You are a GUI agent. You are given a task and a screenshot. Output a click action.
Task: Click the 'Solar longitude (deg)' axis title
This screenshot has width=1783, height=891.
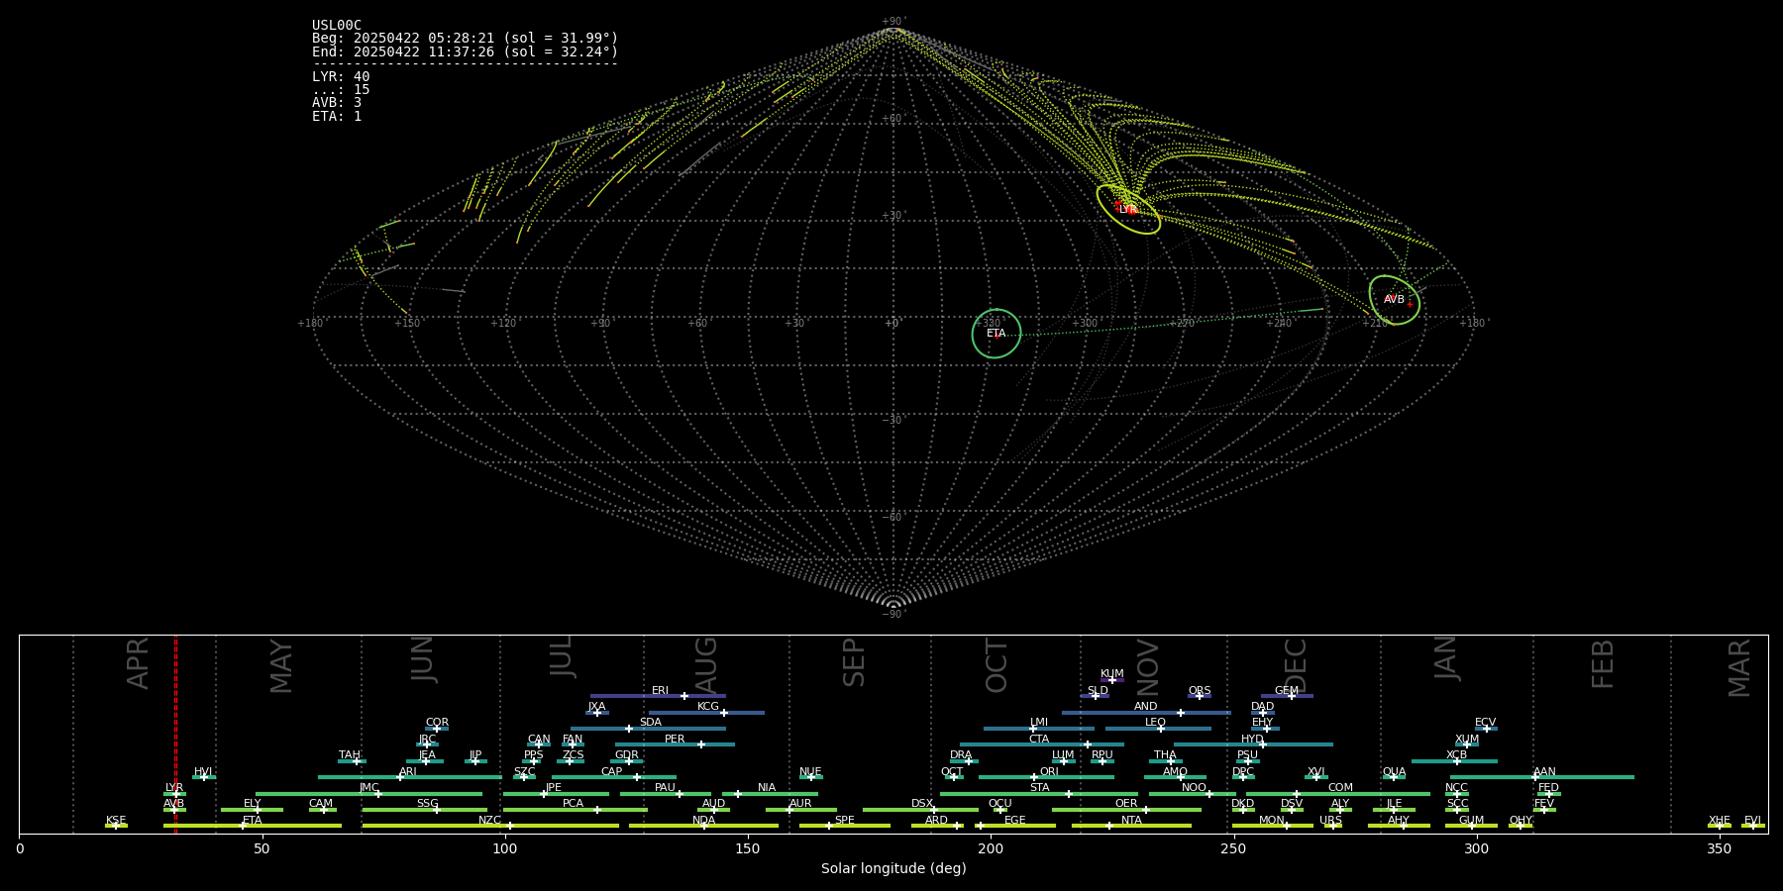coord(893,869)
